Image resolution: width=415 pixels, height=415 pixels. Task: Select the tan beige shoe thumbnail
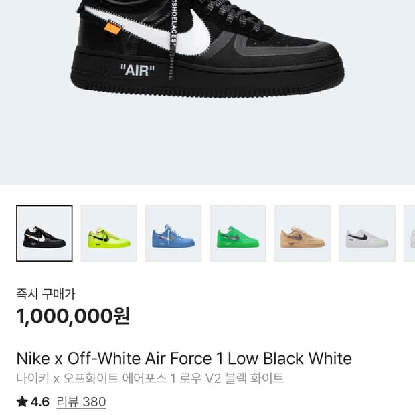click(x=303, y=234)
